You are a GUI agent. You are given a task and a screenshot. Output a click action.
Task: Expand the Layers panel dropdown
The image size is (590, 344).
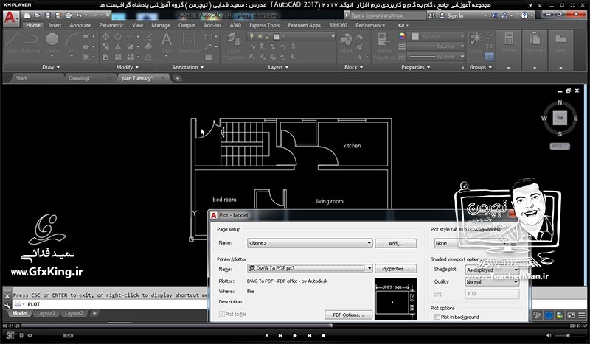[x=278, y=67]
